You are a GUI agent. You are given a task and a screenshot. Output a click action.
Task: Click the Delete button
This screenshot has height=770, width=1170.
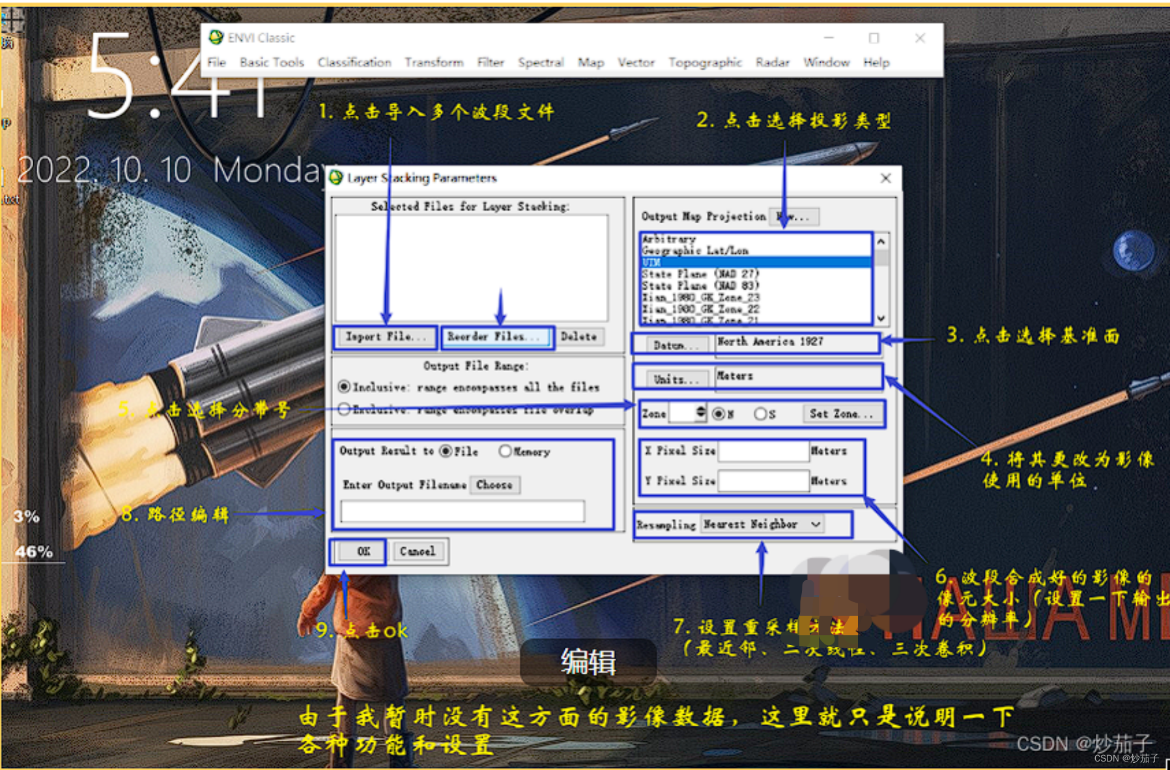(578, 337)
